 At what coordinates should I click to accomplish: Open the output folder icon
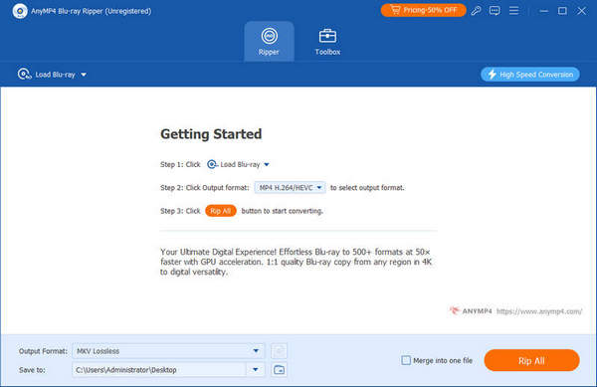tap(279, 369)
